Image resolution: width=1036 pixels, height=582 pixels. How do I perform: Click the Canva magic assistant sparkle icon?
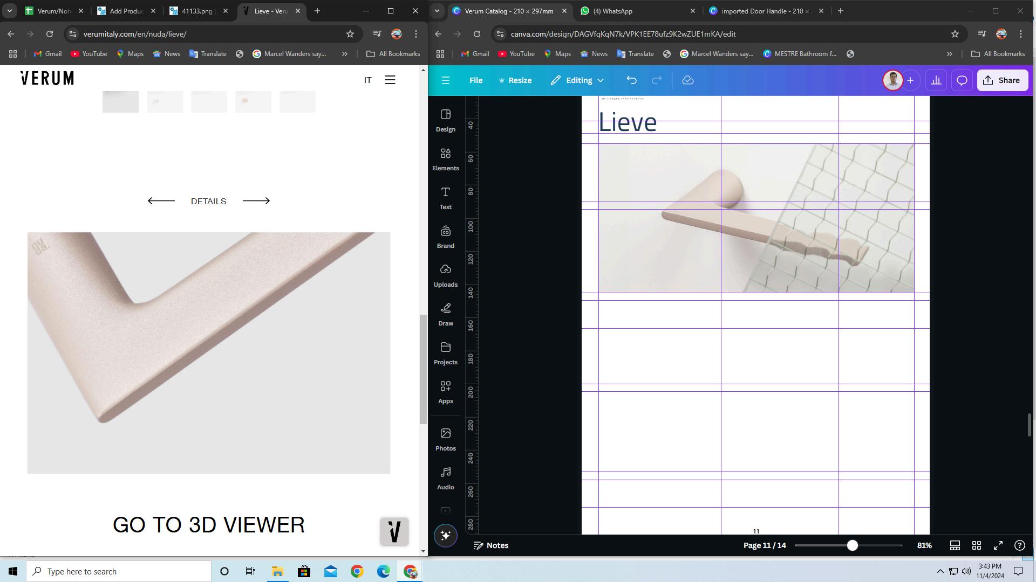[445, 536]
